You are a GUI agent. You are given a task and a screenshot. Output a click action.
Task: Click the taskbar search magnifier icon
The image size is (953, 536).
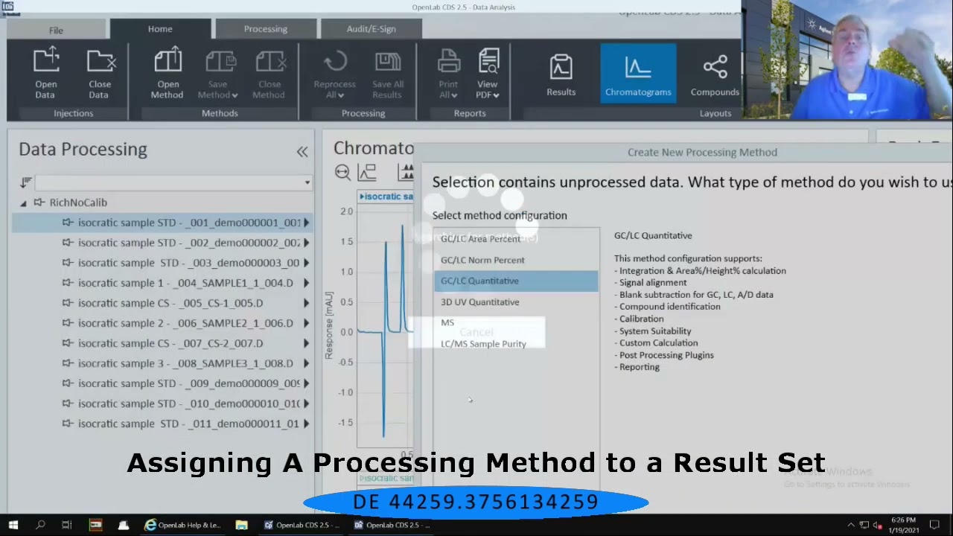(x=40, y=525)
